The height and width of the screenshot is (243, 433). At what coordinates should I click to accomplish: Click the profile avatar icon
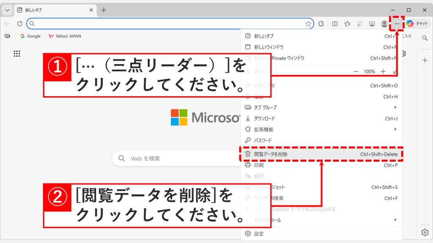(x=384, y=24)
